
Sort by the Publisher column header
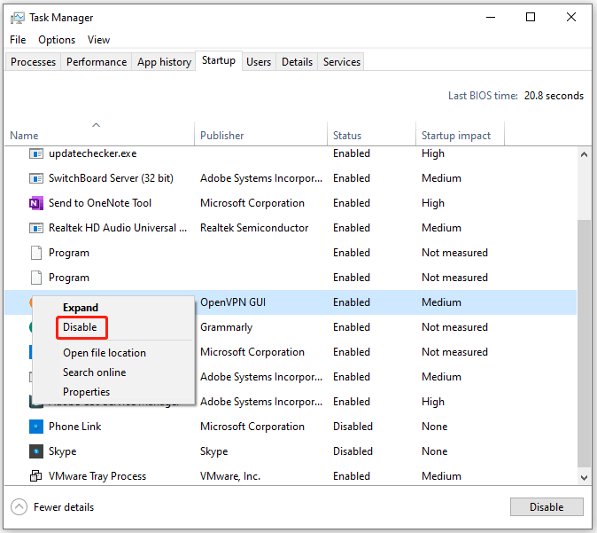[x=260, y=136]
